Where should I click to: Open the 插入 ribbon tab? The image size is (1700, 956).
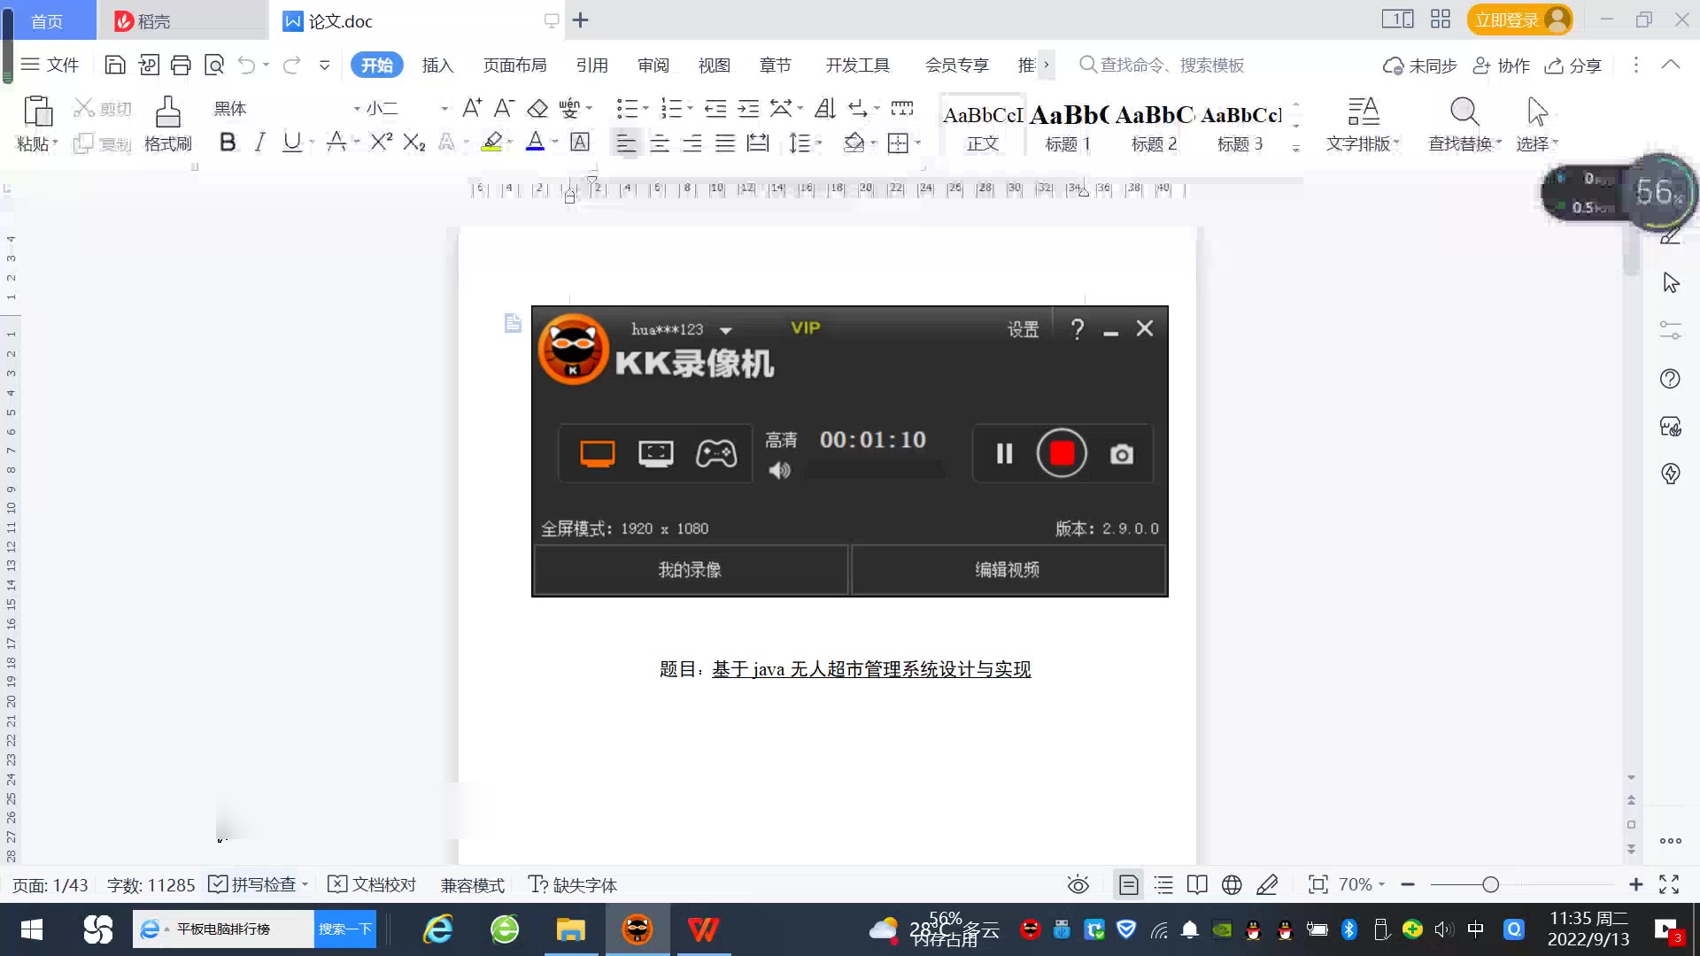point(437,65)
